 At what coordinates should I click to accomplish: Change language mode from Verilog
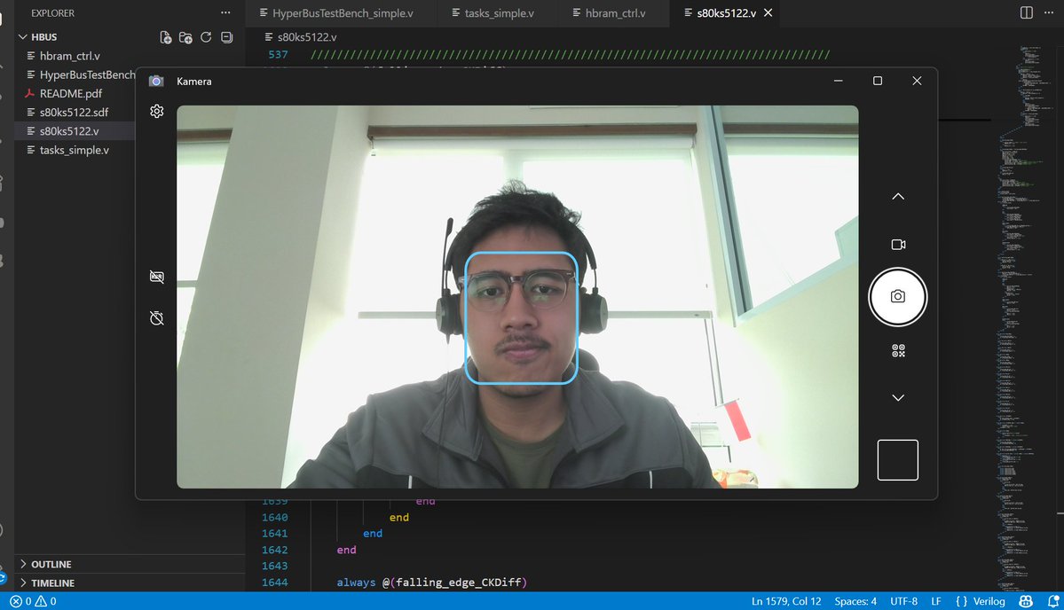989,601
